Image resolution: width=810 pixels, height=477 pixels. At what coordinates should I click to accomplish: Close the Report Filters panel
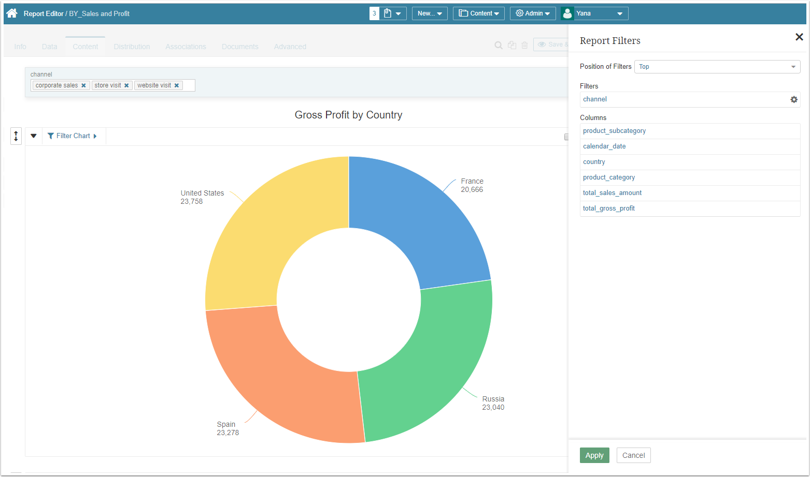[x=799, y=37]
